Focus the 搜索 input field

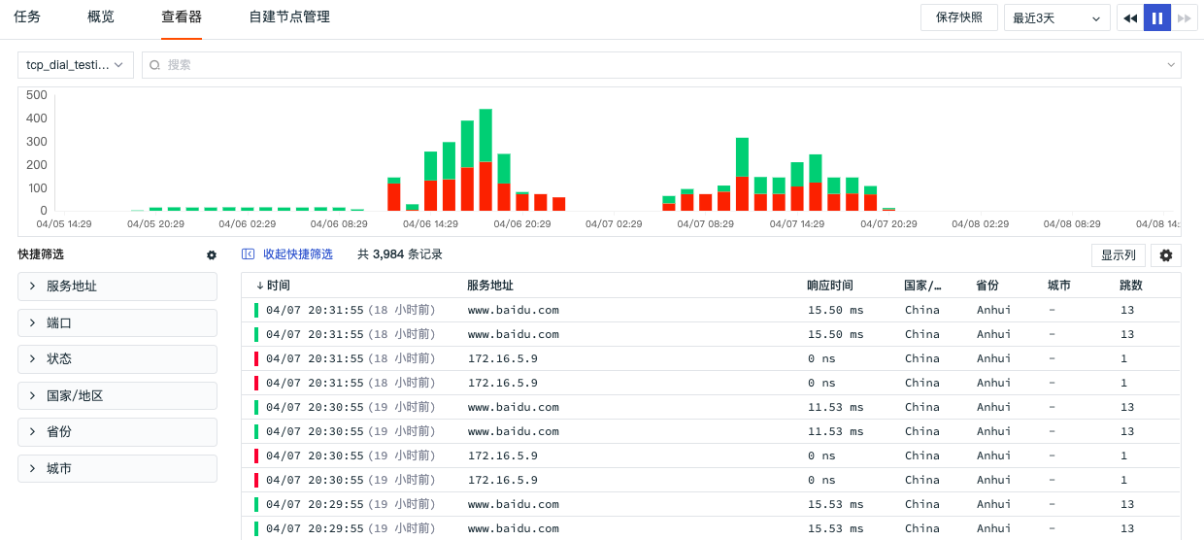click(x=660, y=65)
